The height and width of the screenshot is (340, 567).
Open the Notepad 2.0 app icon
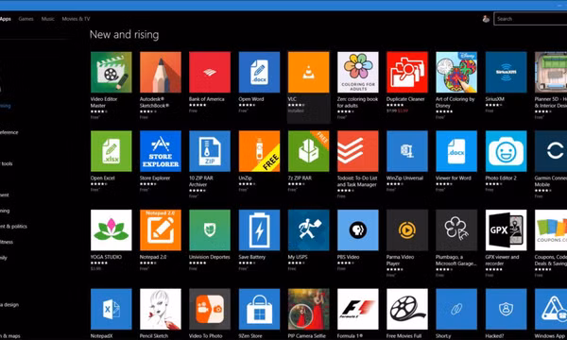(x=161, y=229)
